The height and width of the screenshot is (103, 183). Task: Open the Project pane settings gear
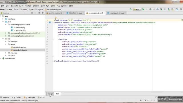tap(39, 13)
